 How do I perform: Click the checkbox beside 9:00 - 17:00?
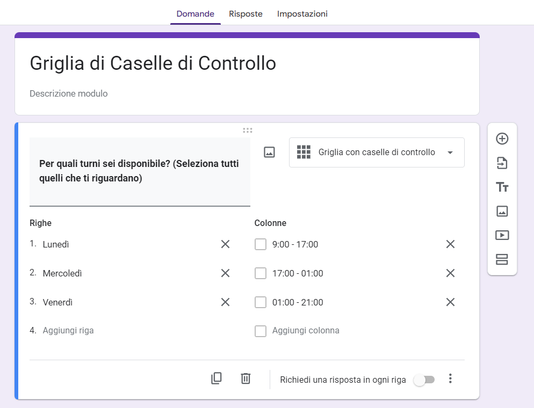pos(261,244)
